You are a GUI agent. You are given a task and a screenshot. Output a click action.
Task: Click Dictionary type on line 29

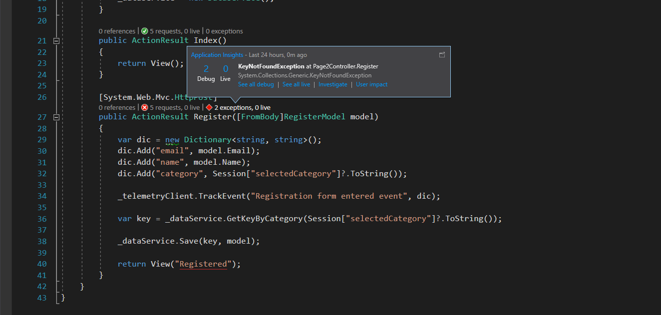[208, 140]
